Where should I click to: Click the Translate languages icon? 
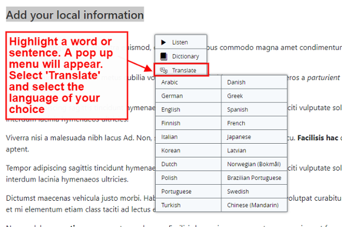click(x=164, y=70)
